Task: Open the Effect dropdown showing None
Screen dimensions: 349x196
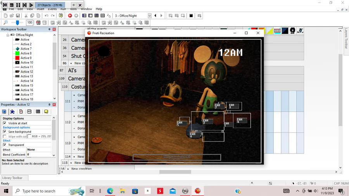Action: [x=39, y=150]
